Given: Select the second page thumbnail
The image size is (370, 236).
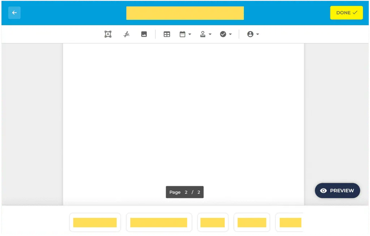Looking at the screenshot, I should click(159, 222).
